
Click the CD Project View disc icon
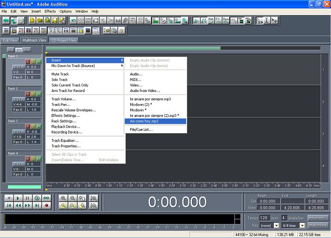tap(21, 20)
